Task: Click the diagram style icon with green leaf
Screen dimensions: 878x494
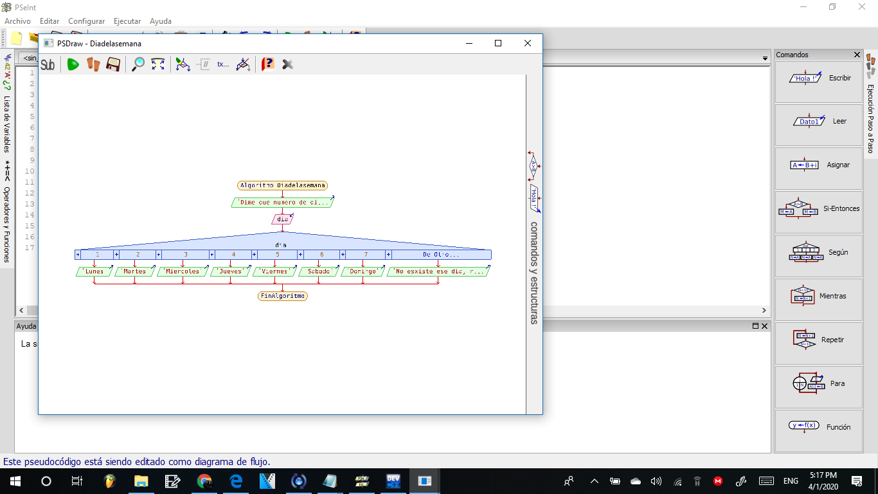Action: [x=183, y=64]
